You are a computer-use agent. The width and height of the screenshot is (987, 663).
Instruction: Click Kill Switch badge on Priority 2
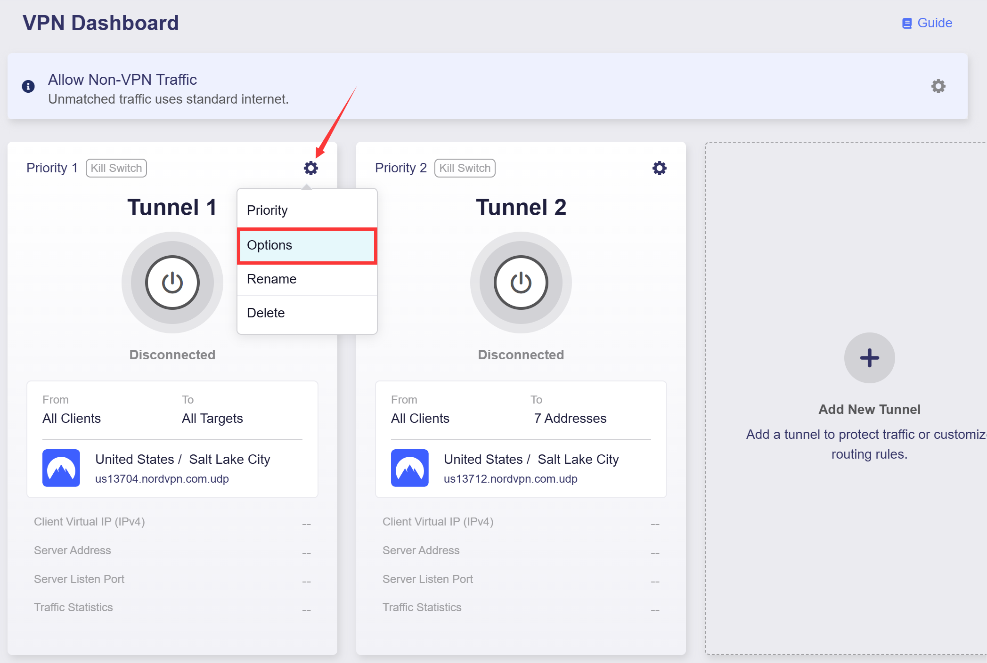[465, 168]
